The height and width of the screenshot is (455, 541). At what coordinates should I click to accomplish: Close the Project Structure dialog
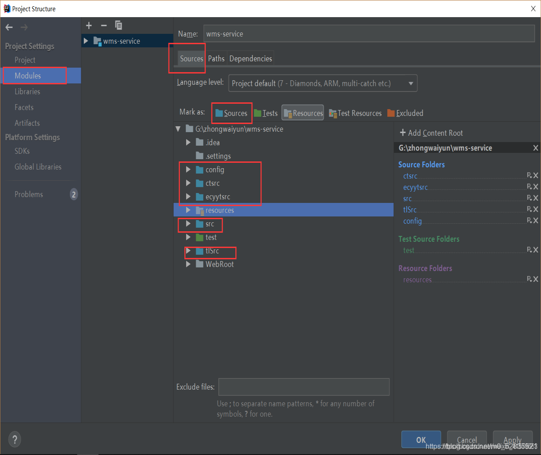click(x=533, y=9)
